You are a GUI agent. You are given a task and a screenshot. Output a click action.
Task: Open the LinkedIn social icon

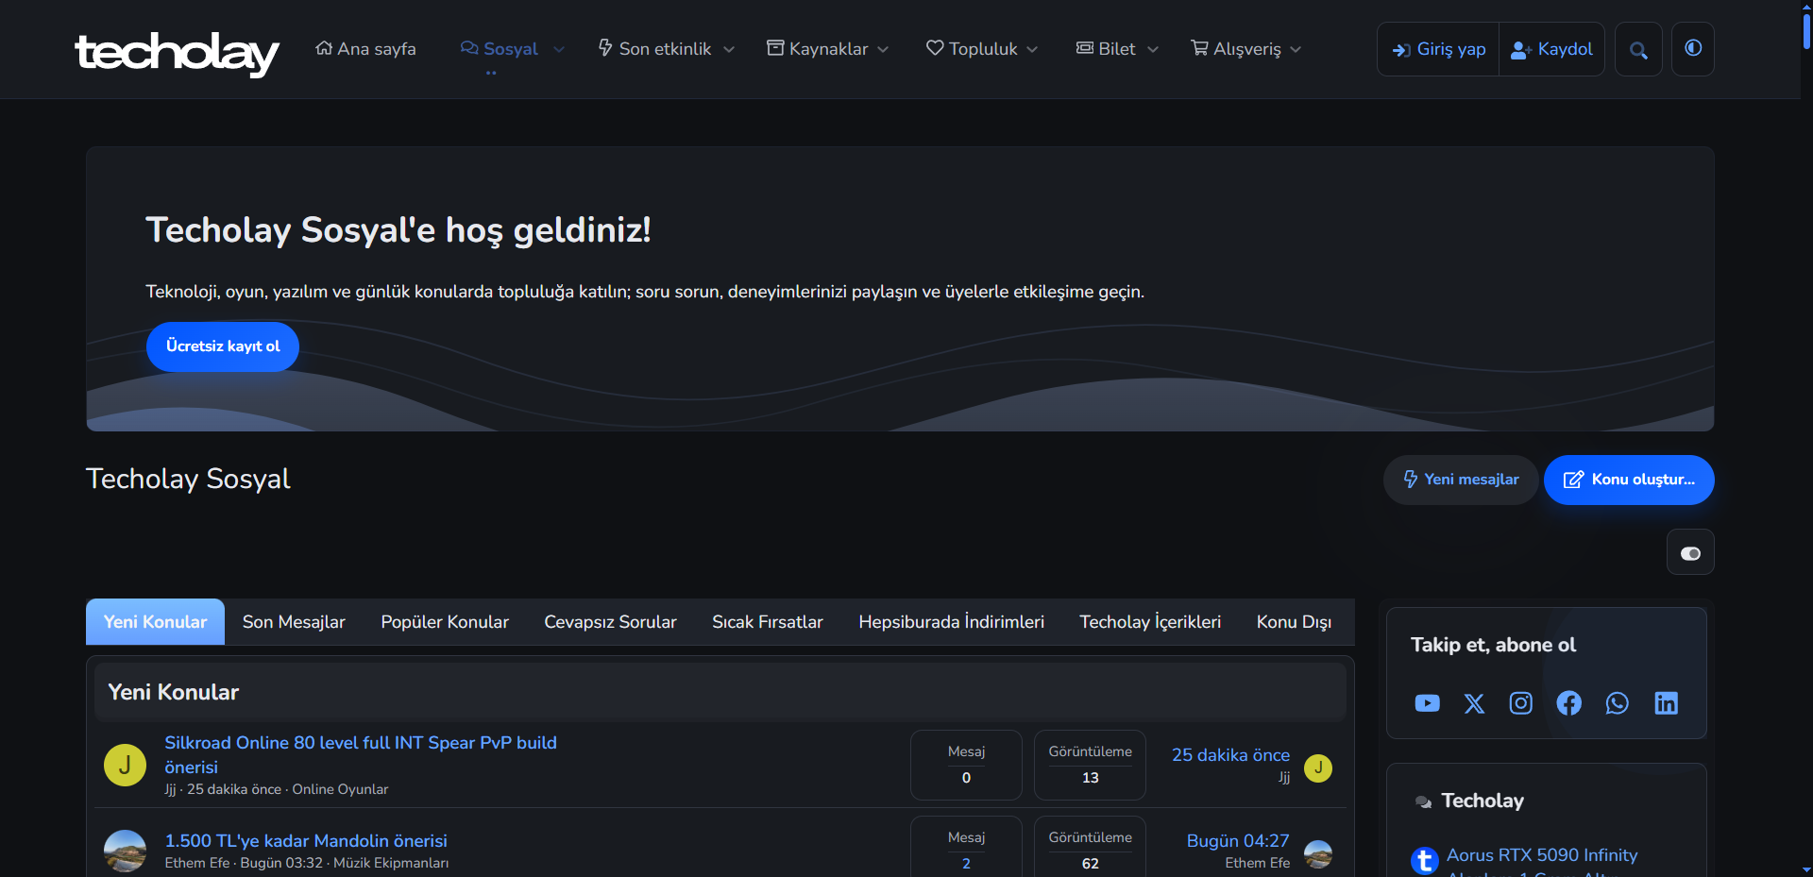pos(1667,703)
